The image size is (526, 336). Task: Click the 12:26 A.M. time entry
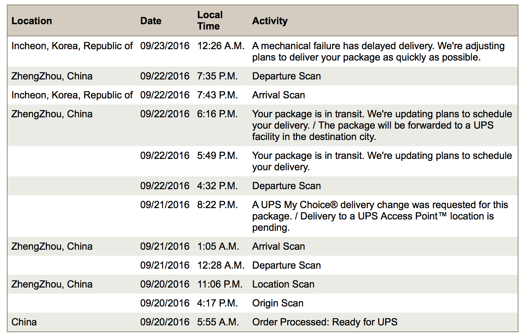(x=221, y=46)
